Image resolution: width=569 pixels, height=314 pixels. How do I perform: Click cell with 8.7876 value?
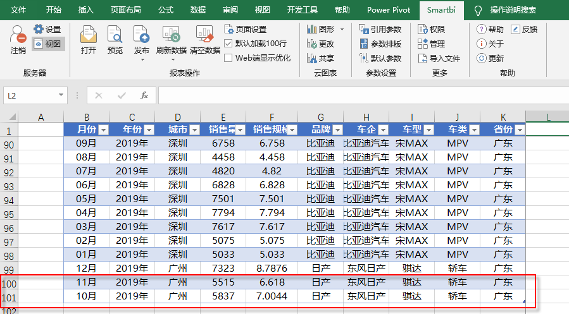pos(272,269)
